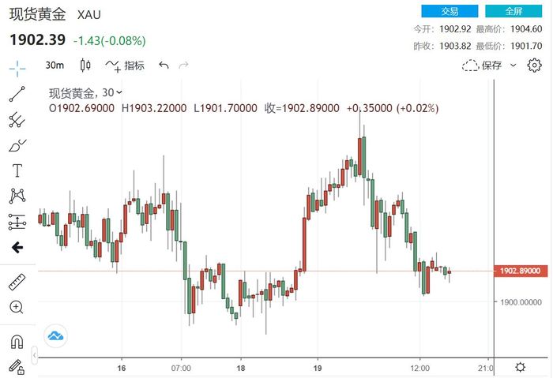The image size is (553, 378).
Task: Select the ruler measure tool
Action: (x=17, y=282)
